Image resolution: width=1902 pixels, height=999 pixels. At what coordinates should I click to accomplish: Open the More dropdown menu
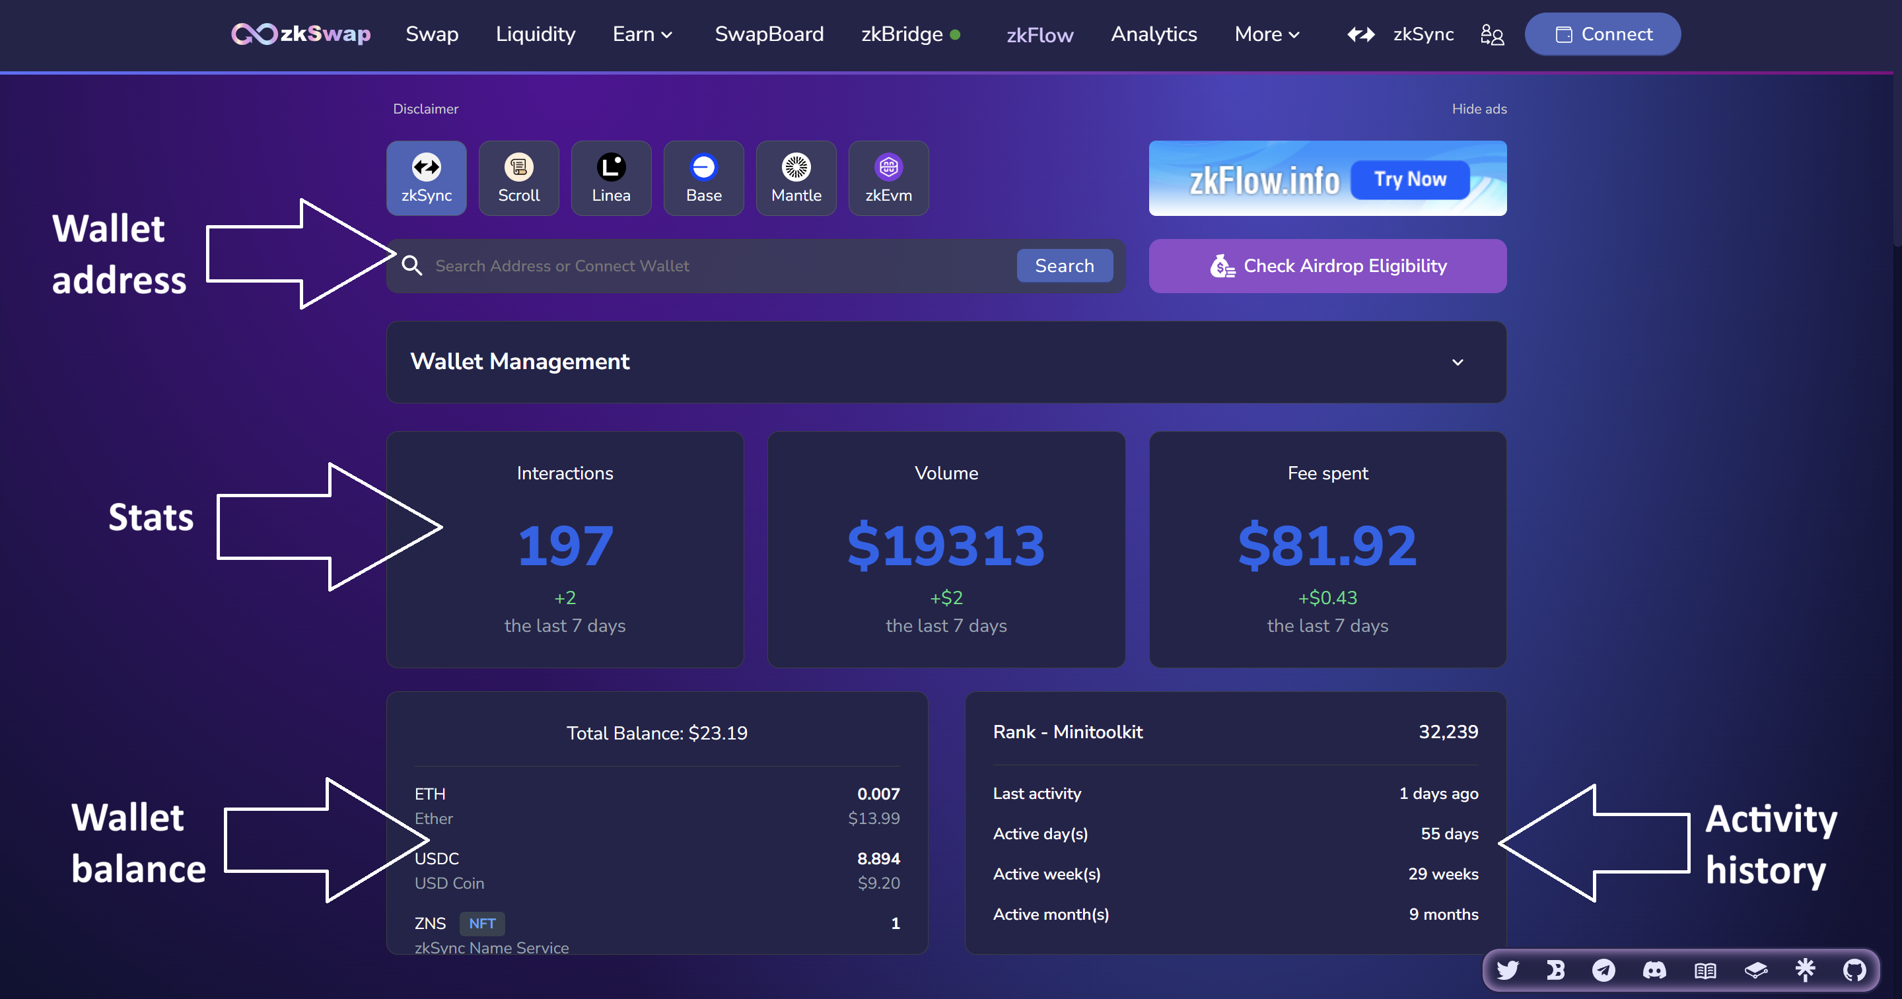[1266, 34]
